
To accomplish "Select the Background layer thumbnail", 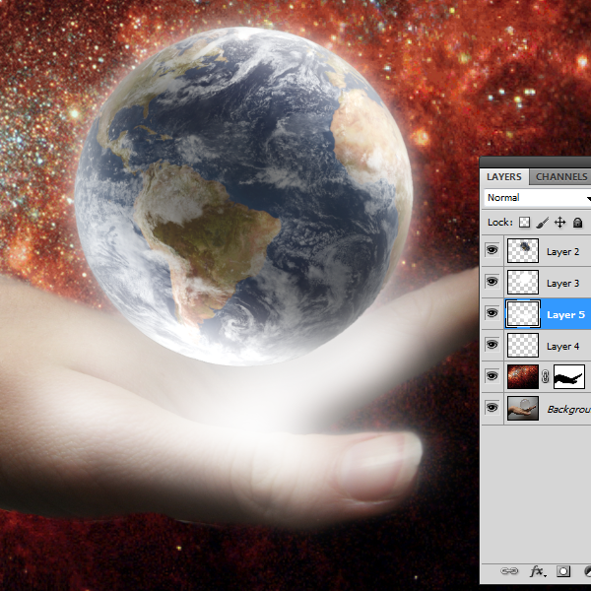I will point(523,408).
